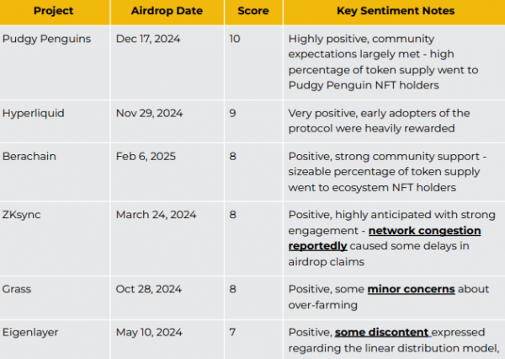Select the Dec 17, 2024 date cell
The image size is (505, 359).
tap(167, 62)
